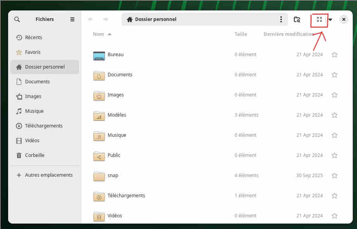This screenshot has height=229, width=357.
Task: Sort by Taille column header
Action: coord(240,34)
